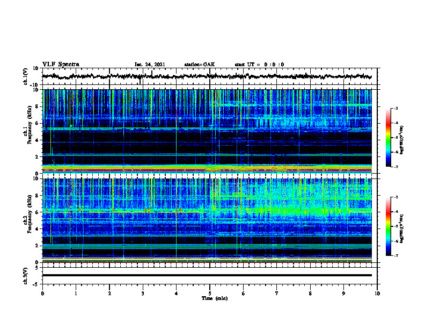Click the "ch.3(V)" axis label
Screen dimensions: 425x329
pyautogui.click(x=26, y=276)
